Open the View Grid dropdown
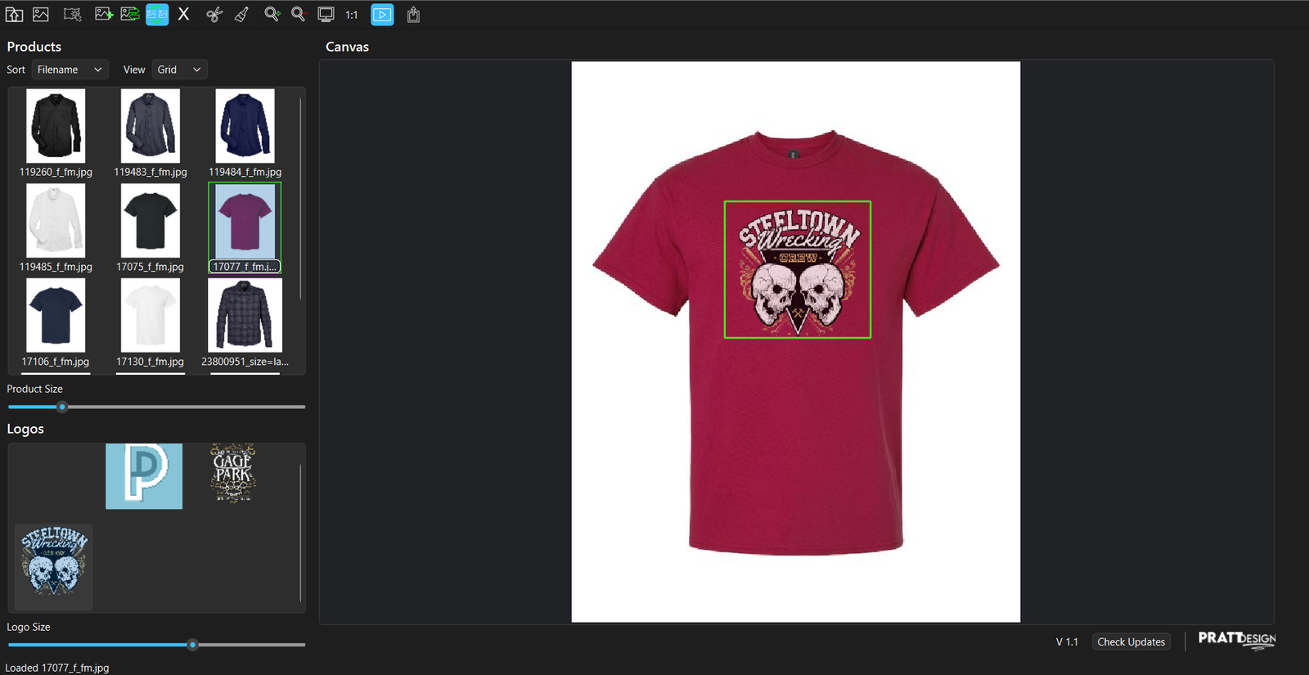The image size is (1309, 675). [x=179, y=70]
